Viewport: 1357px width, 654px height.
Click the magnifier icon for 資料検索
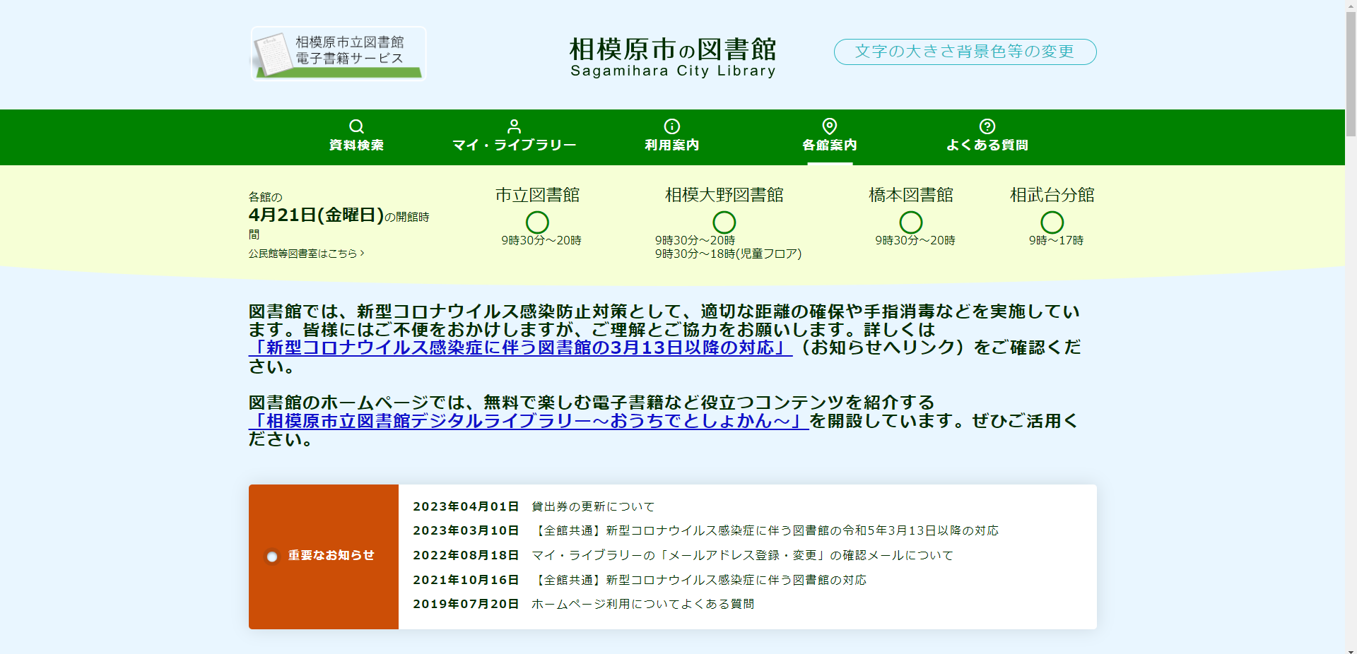coord(356,126)
